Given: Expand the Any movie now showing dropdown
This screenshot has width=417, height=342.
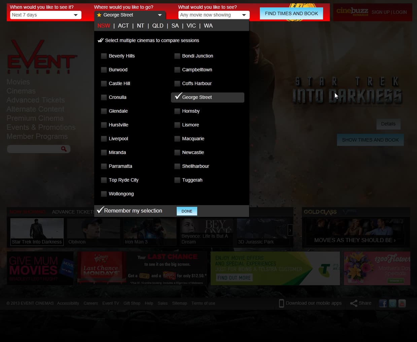Looking at the screenshot, I should pyautogui.click(x=213, y=15).
